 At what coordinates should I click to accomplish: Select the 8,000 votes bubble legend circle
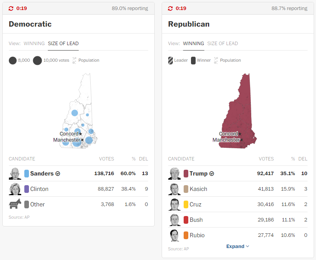click(x=13, y=60)
